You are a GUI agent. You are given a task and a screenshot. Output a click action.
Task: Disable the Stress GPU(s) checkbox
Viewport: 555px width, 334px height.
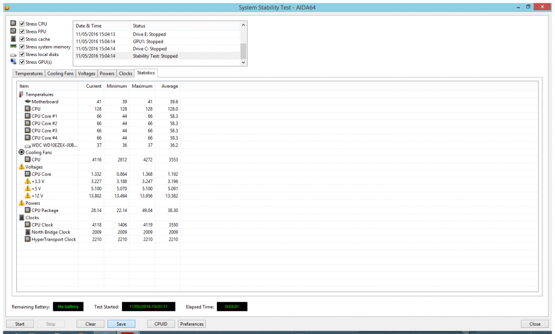22,62
